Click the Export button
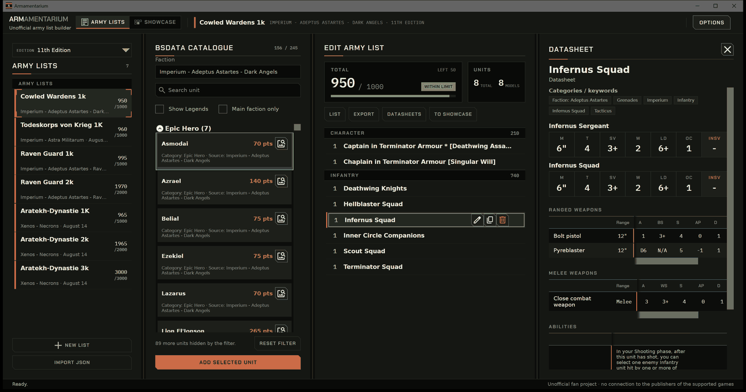This screenshot has height=392, width=746. point(364,114)
